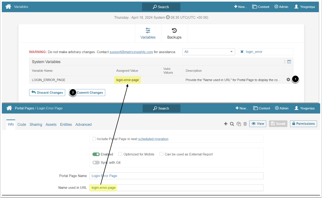This screenshot has width=322, height=198.
Task: Open the scheduled migration link
Action: (x=153, y=139)
